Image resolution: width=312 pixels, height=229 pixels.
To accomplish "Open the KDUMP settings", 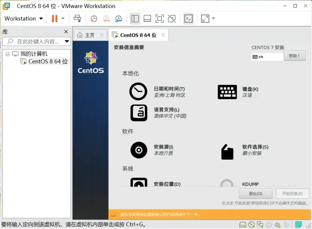I will [x=251, y=184].
